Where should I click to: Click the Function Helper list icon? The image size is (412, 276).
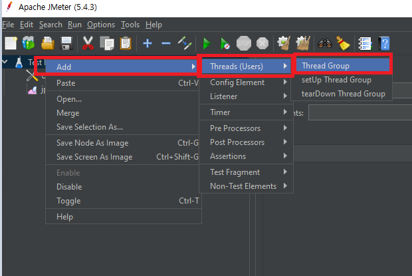(x=365, y=43)
